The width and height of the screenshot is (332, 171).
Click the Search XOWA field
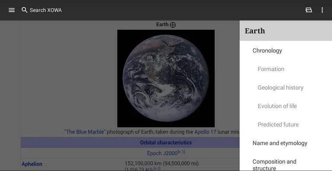46,10
